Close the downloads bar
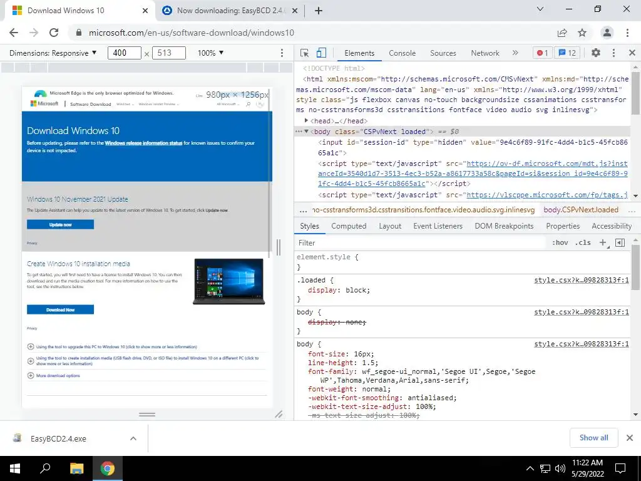 pyautogui.click(x=630, y=438)
